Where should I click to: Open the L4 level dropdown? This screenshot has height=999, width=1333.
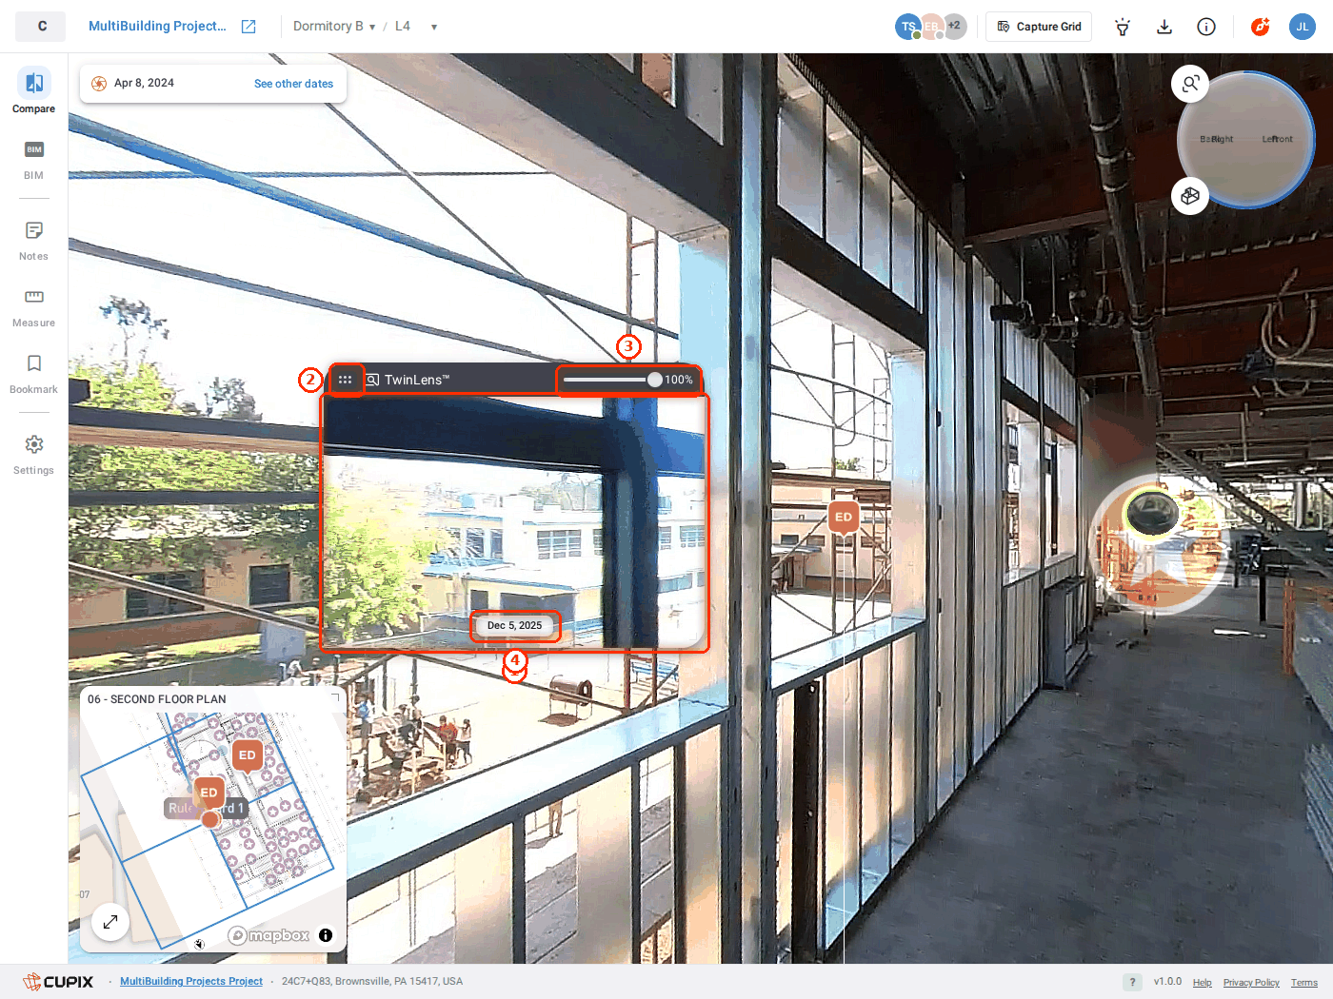point(416,27)
